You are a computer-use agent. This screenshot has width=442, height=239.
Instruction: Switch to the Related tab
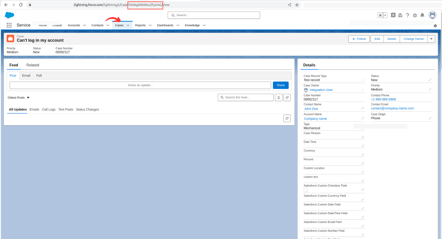coord(33,65)
